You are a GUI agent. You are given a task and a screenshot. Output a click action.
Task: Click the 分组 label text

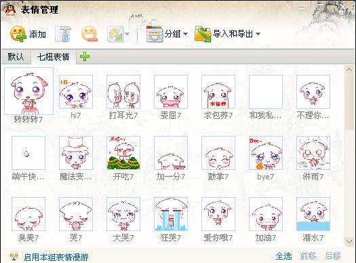[172, 34]
